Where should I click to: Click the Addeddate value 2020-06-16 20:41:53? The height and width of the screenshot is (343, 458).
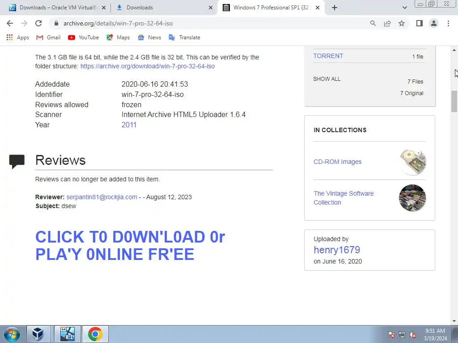[154, 84]
